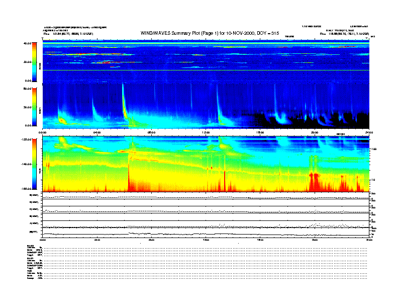Click the 24:00 tick label under RAD1 spectrogram
Image resolution: width=398 pixels, height=308 pixels.
tap(369, 132)
